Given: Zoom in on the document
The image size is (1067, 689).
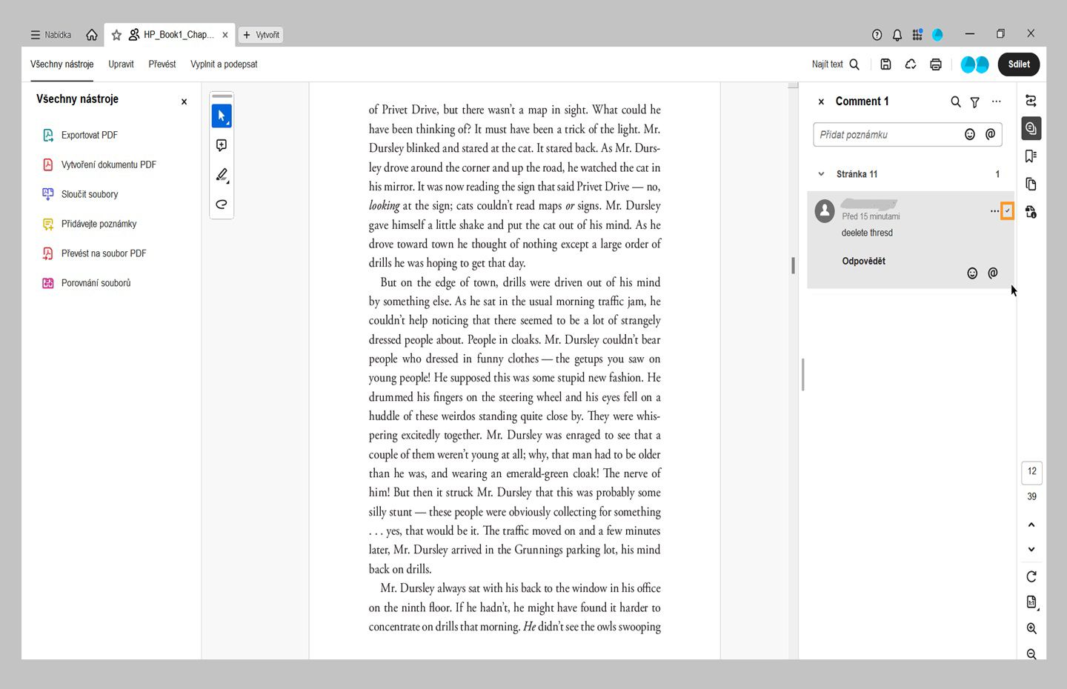Looking at the screenshot, I should [1031, 628].
